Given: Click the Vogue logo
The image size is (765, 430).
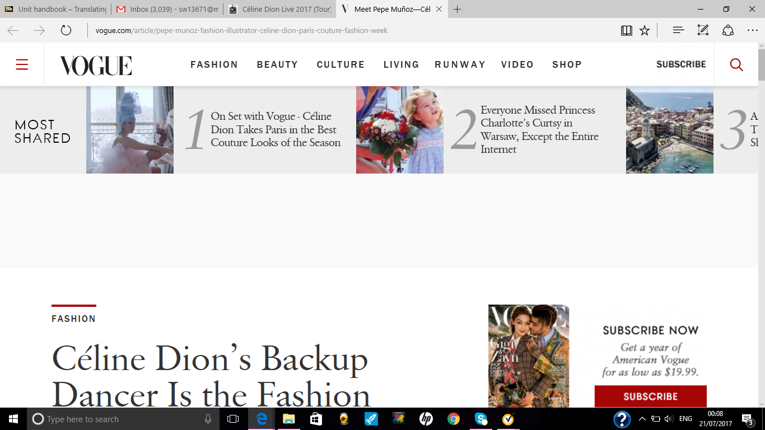Looking at the screenshot, I should click(96, 66).
